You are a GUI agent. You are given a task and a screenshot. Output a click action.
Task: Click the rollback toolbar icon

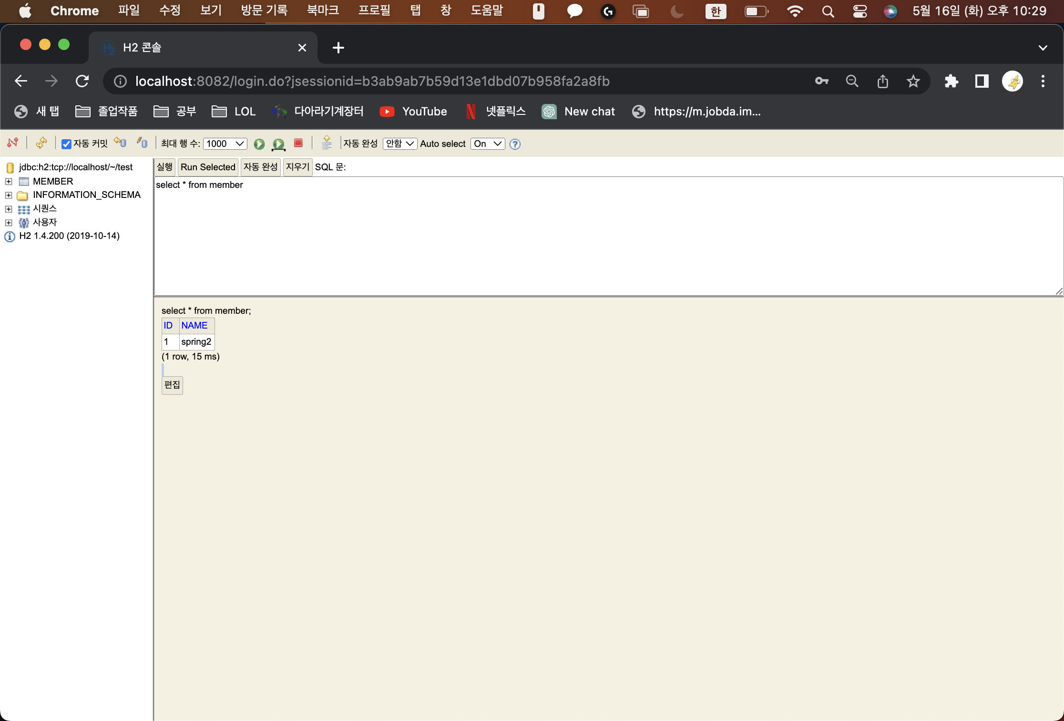coord(120,143)
